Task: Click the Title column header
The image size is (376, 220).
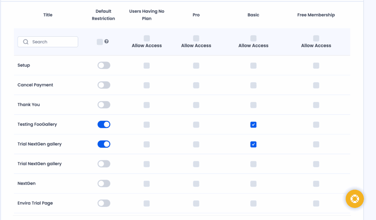Action: (48, 15)
